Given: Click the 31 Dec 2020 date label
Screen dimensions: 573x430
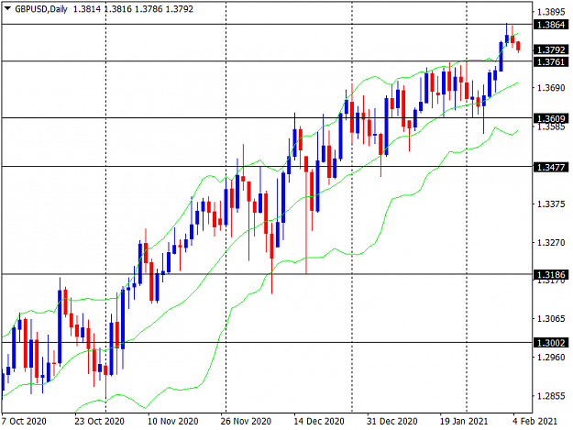Looking at the screenshot, I should point(391,421).
